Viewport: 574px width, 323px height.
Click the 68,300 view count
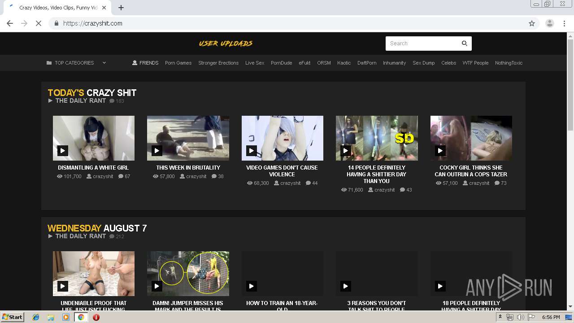coord(258,183)
